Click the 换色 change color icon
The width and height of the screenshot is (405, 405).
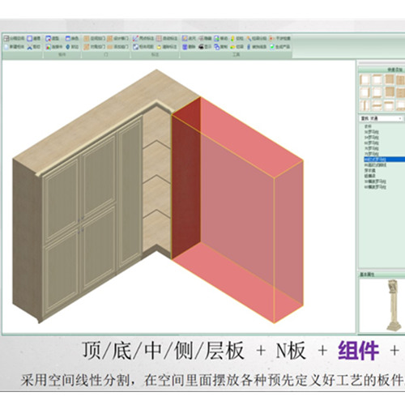[68, 38]
